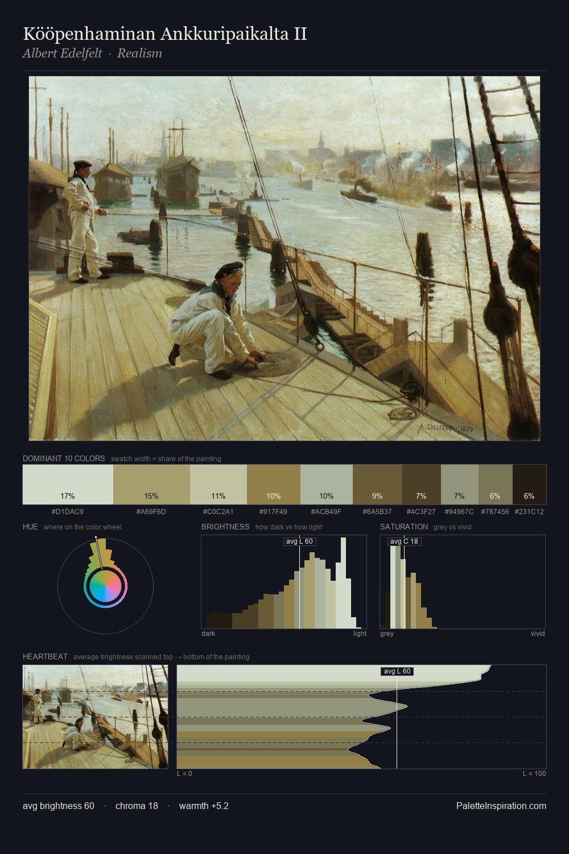This screenshot has height=854, width=569.
Task: Click the artist name 'Albert Edelfelt'
Action: pyautogui.click(x=62, y=54)
